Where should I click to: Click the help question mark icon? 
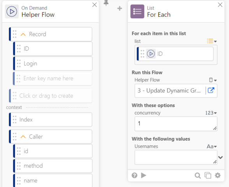click(134, 175)
